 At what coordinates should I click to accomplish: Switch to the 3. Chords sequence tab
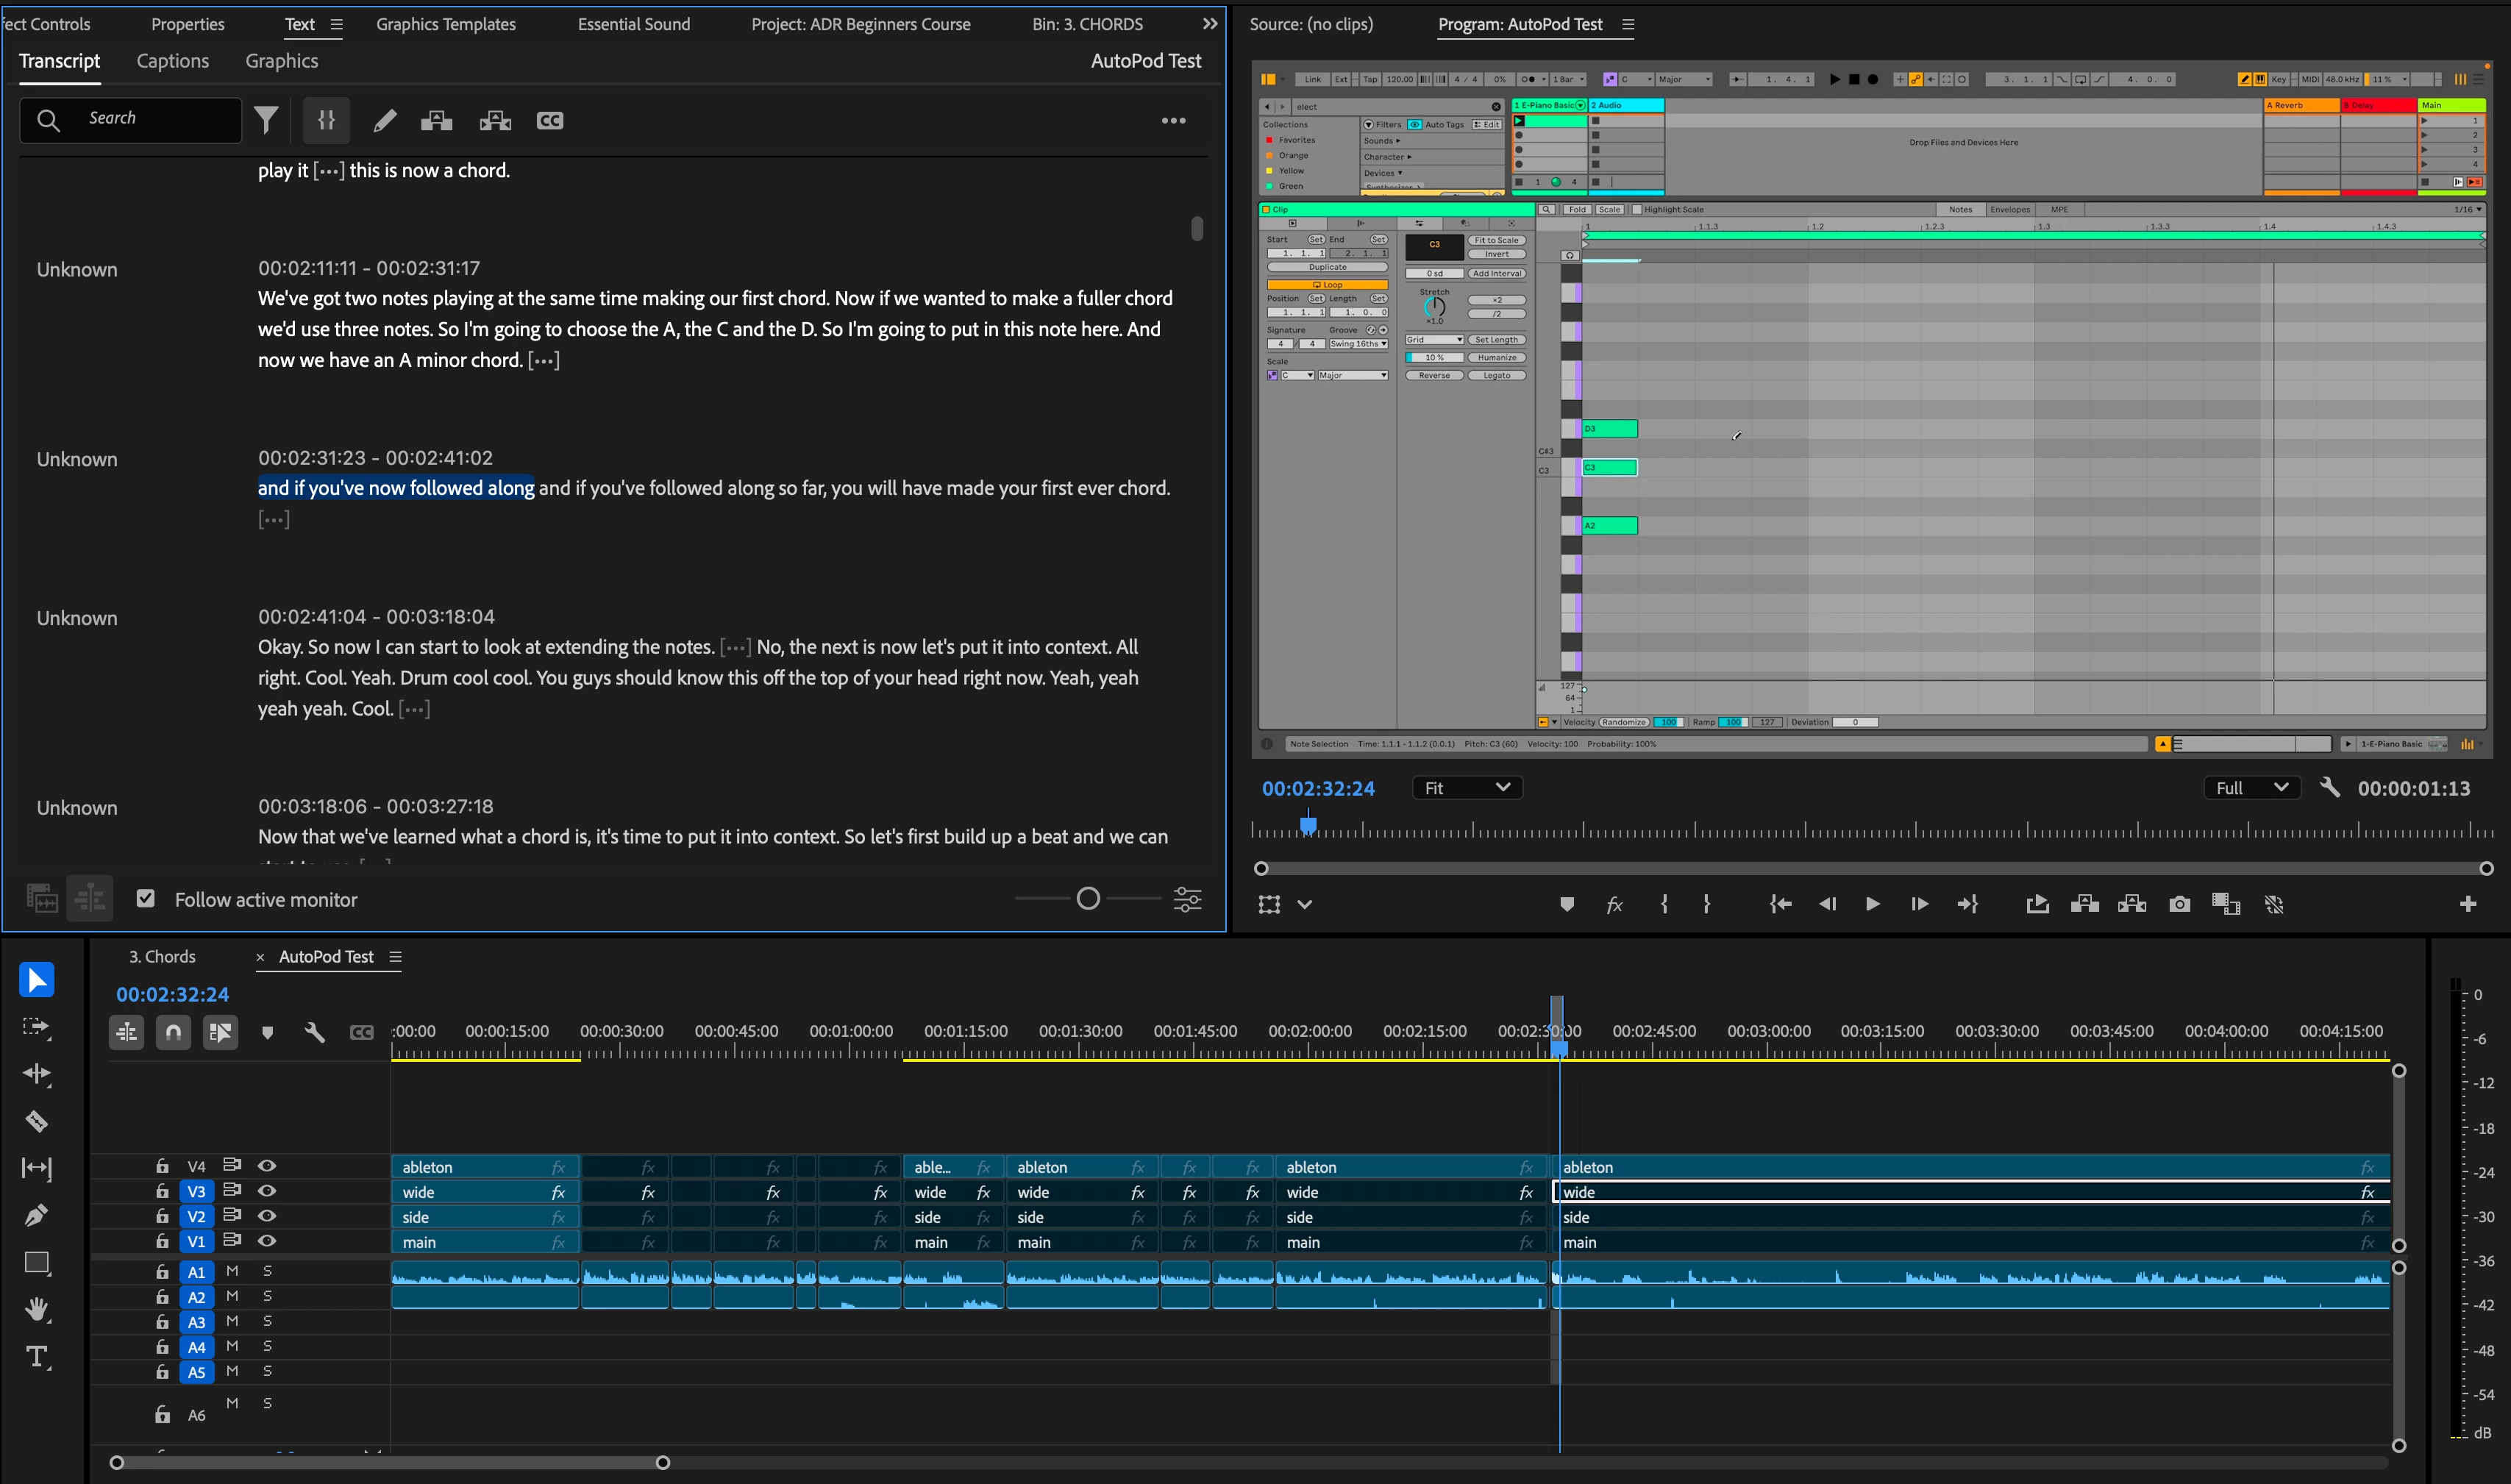[162, 957]
